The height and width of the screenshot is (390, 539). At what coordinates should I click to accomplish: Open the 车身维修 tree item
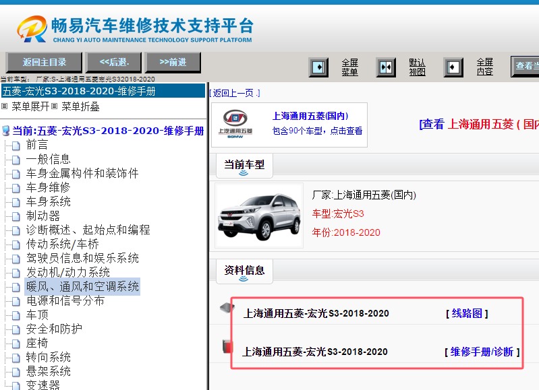[49, 187]
